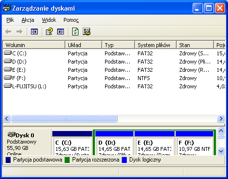Viewport: 228px width, 179px height.
Task: Click the drive icon of C (C:)
Action: tap(8, 53)
